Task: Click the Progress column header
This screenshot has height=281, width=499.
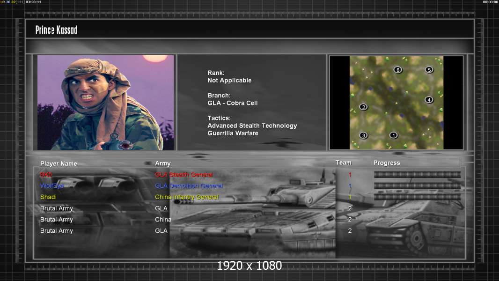Action: pos(387,163)
